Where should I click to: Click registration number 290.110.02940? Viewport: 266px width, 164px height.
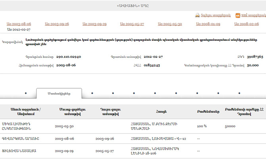pos(69,57)
